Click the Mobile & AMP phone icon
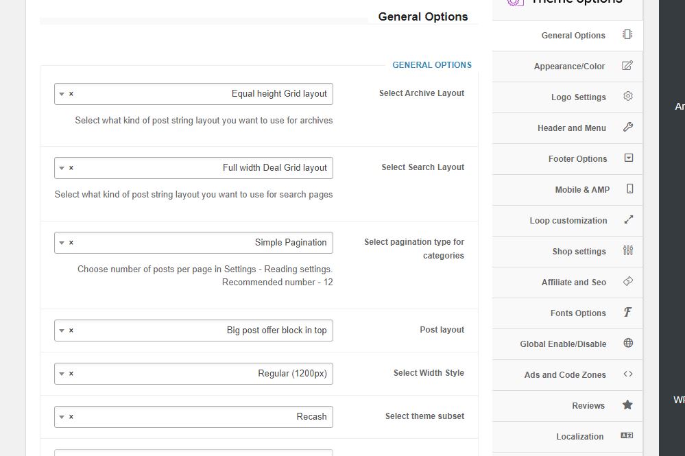This screenshot has height=456, width=685. tap(629, 189)
